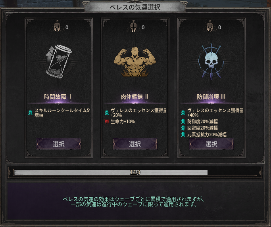Click red demon icon beside 生命力+10%
The image size is (271, 227).
107,122
